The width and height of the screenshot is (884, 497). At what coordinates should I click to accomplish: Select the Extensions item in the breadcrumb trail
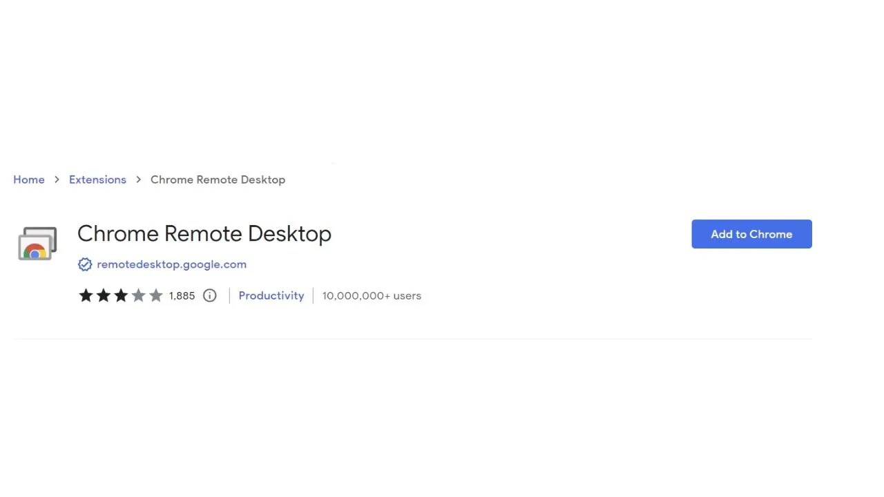click(97, 179)
